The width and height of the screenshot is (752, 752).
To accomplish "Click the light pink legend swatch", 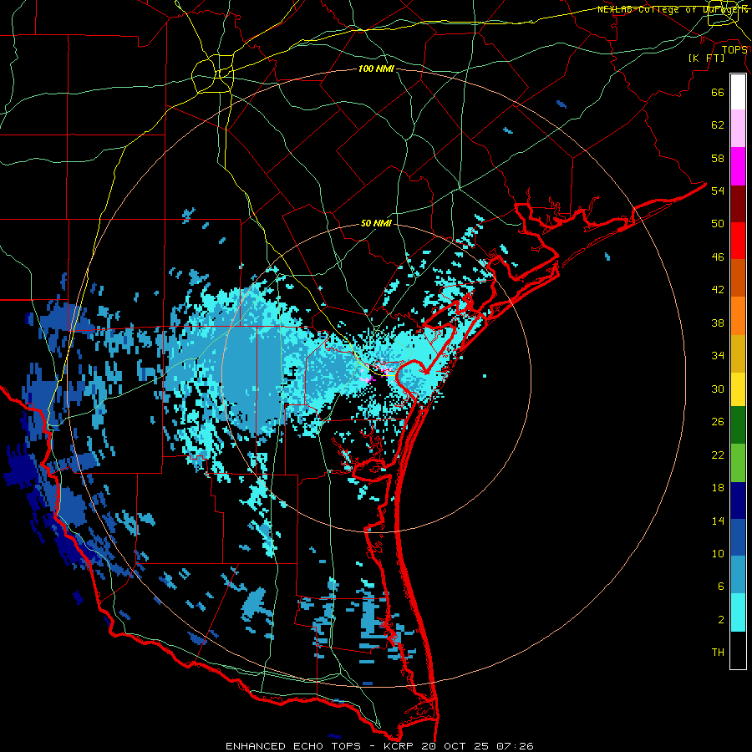I will click(x=738, y=129).
